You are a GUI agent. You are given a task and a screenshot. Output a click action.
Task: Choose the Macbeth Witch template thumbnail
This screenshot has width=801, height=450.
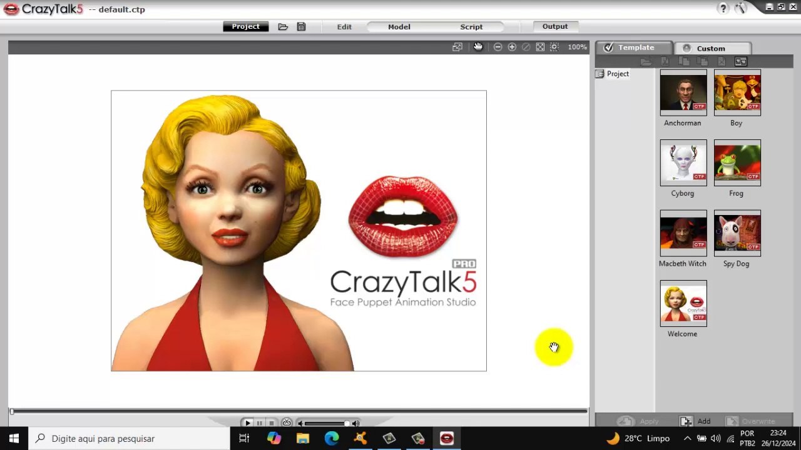pyautogui.click(x=683, y=233)
